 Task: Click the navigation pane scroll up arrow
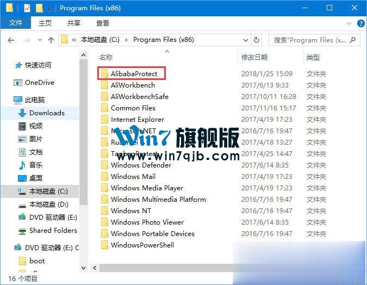coord(83,55)
